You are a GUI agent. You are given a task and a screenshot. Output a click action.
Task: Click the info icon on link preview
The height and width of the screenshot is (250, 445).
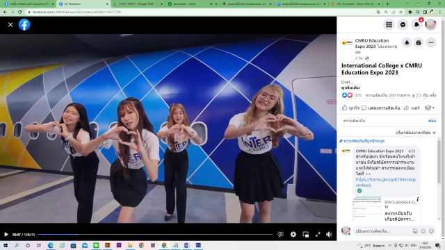tap(417, 199)
